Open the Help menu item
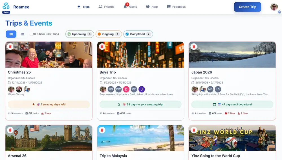The image size is (282, 160). pos(152,7)
